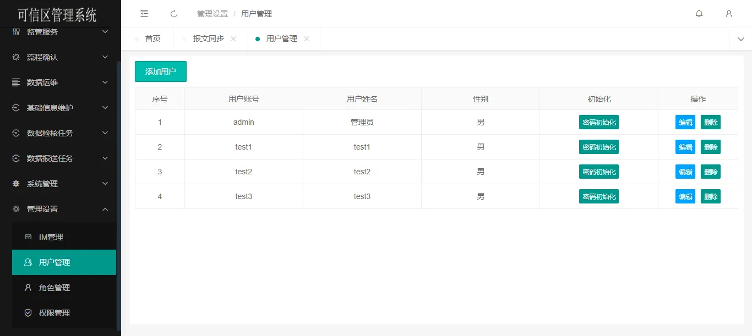This screenshot has height=336, width=752.
Task: Open IM管理 in the sidebar
Action: pos(51,237)
